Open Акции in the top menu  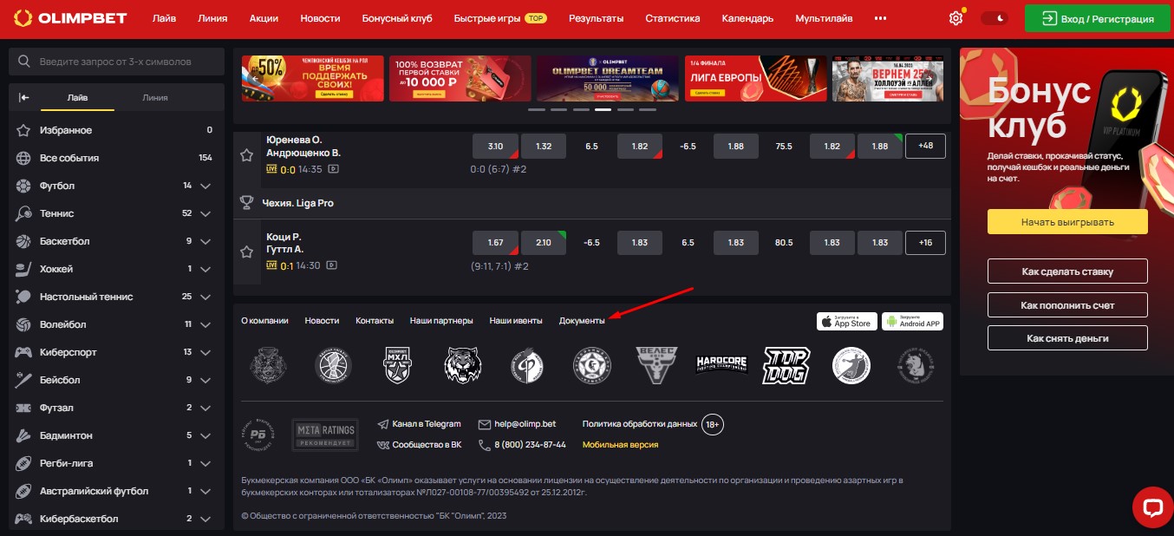(x=264, y=18)
